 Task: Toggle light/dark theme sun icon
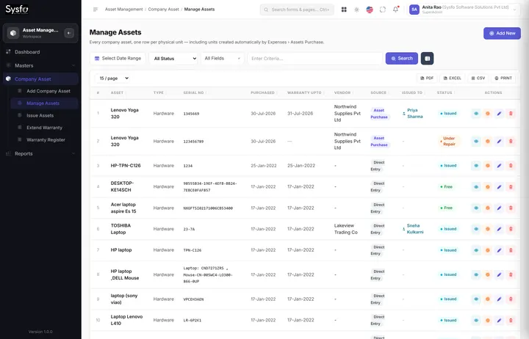[x=356, y=10]
